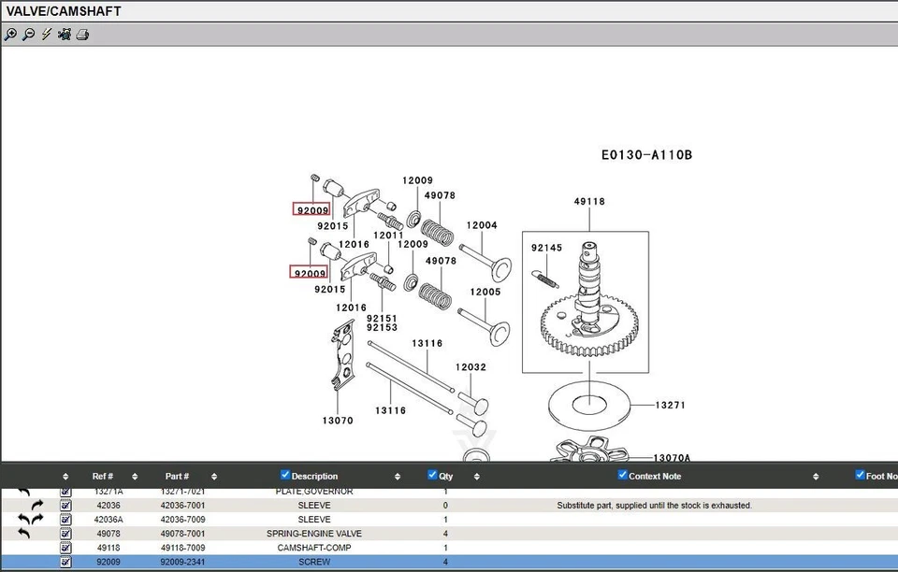The image size is (898, 572).
Task: Sort the table by Ref # arrows
Action: pyautogui.click(x=135, y=477)
